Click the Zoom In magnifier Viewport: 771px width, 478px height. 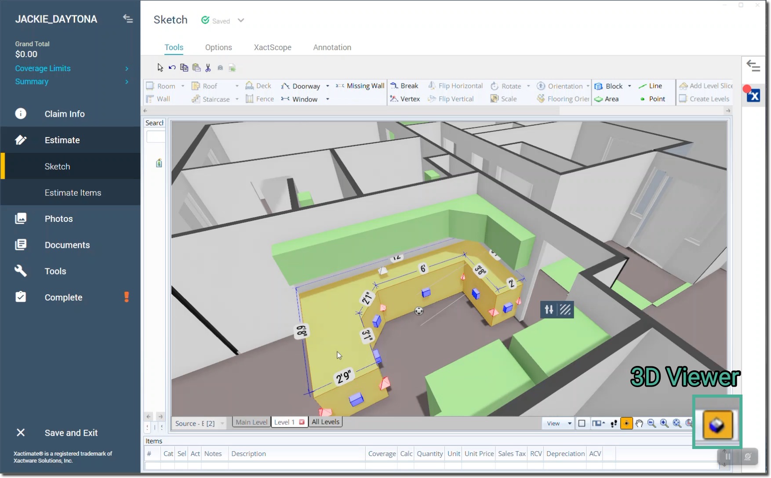(665, 423)
